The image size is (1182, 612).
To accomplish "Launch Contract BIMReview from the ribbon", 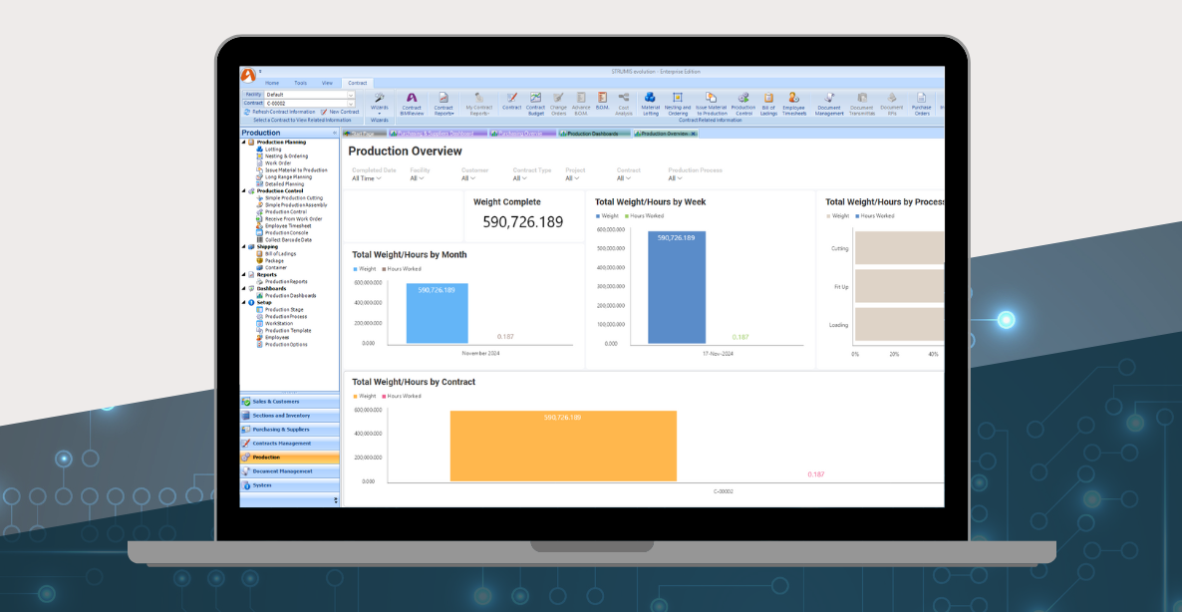I will tap(411, 103).
